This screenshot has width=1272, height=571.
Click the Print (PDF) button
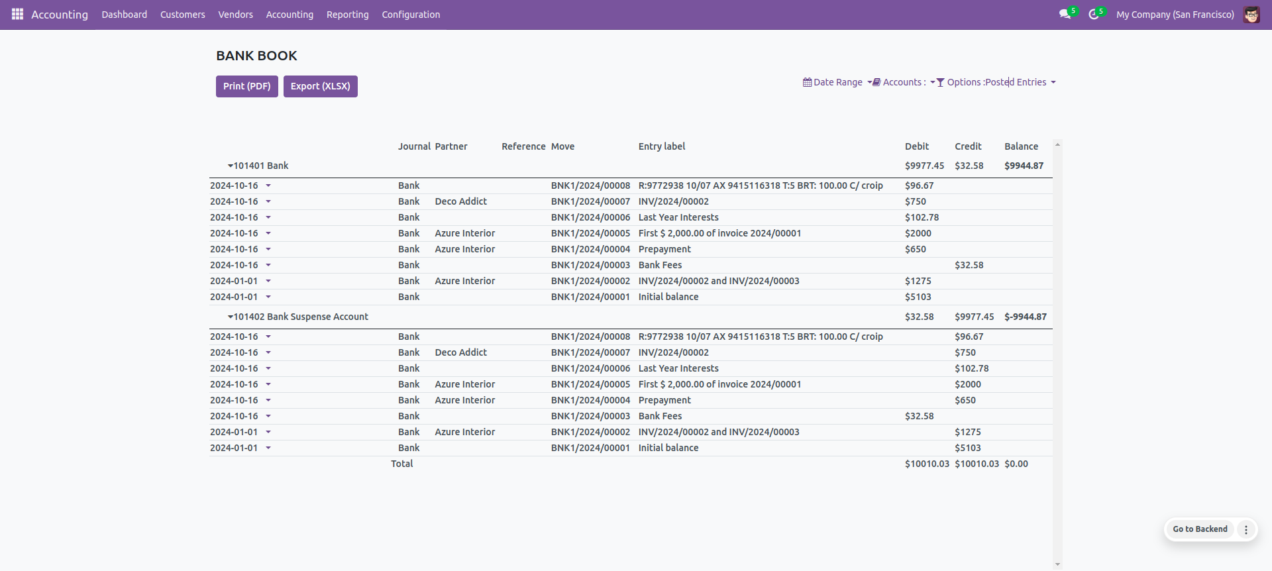pyautogui.click(x=246, y=86)
